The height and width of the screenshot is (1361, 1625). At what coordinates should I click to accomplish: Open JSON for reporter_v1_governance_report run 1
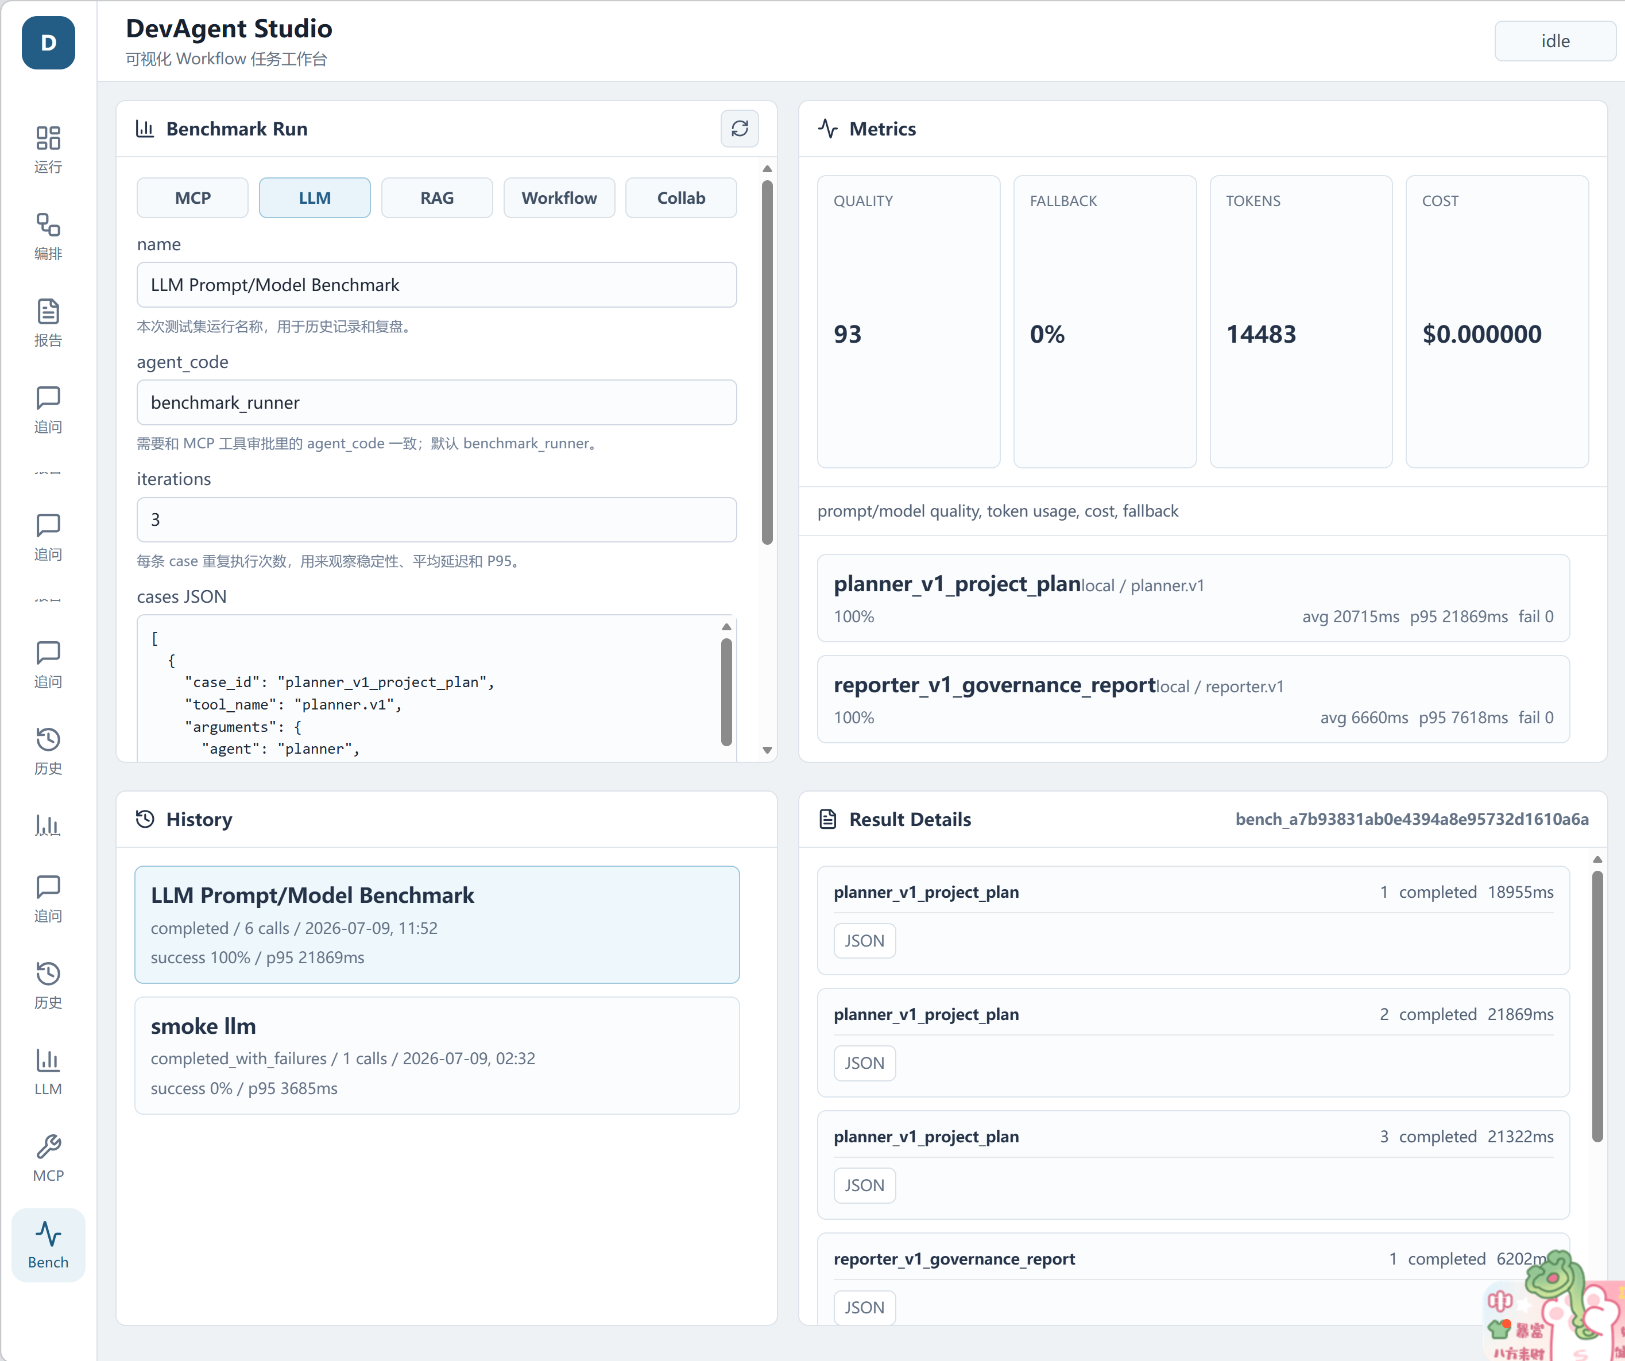tap(864, 1308)
